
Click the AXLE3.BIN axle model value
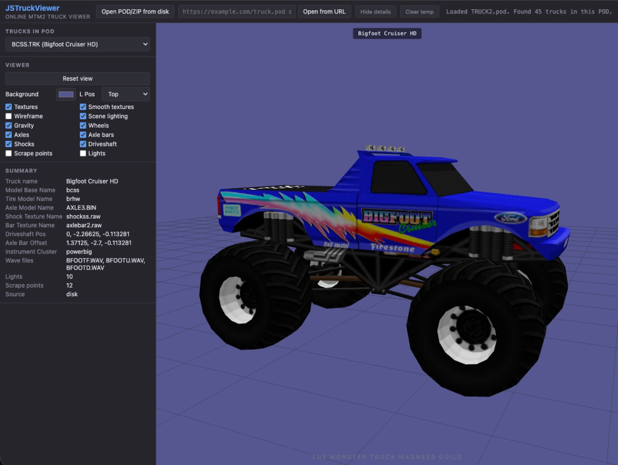(x=81, y=208)
